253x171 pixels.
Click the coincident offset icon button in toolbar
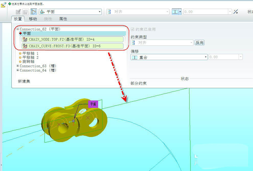(x=175, y=12)
